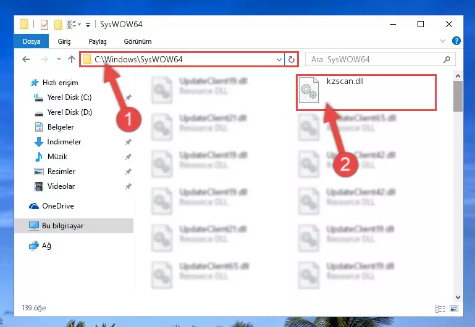The height and width of the screenshot is (327, 475).
Task: Expand the address bar history dropdown
Action: pyautogui.click(x=279, y=60)
